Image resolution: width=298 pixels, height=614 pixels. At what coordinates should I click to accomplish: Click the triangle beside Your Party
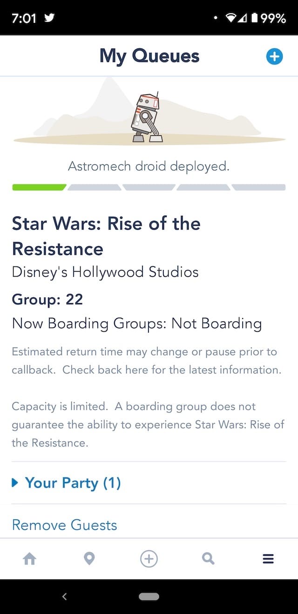pyautogui.click(x=15, y=483)
